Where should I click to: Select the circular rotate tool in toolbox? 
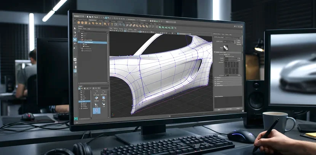click(75, 43)
